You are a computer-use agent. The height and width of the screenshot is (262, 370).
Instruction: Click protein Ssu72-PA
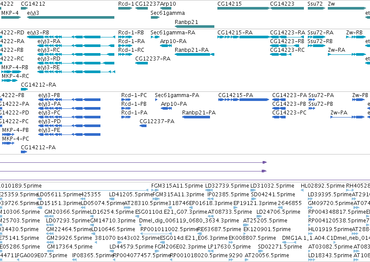click(312, 100)
